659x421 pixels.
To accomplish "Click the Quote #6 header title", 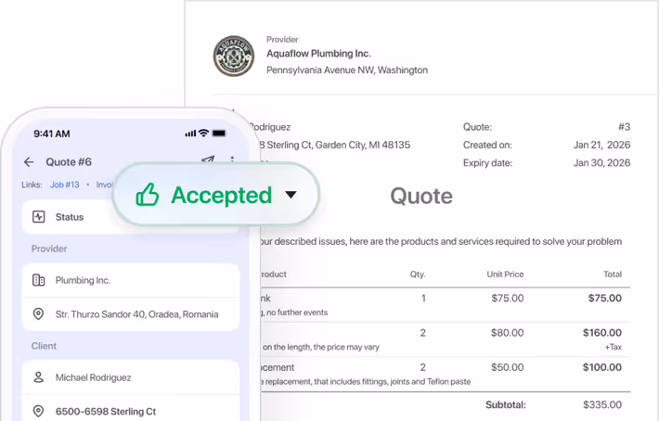I will [x=69, y=162].
